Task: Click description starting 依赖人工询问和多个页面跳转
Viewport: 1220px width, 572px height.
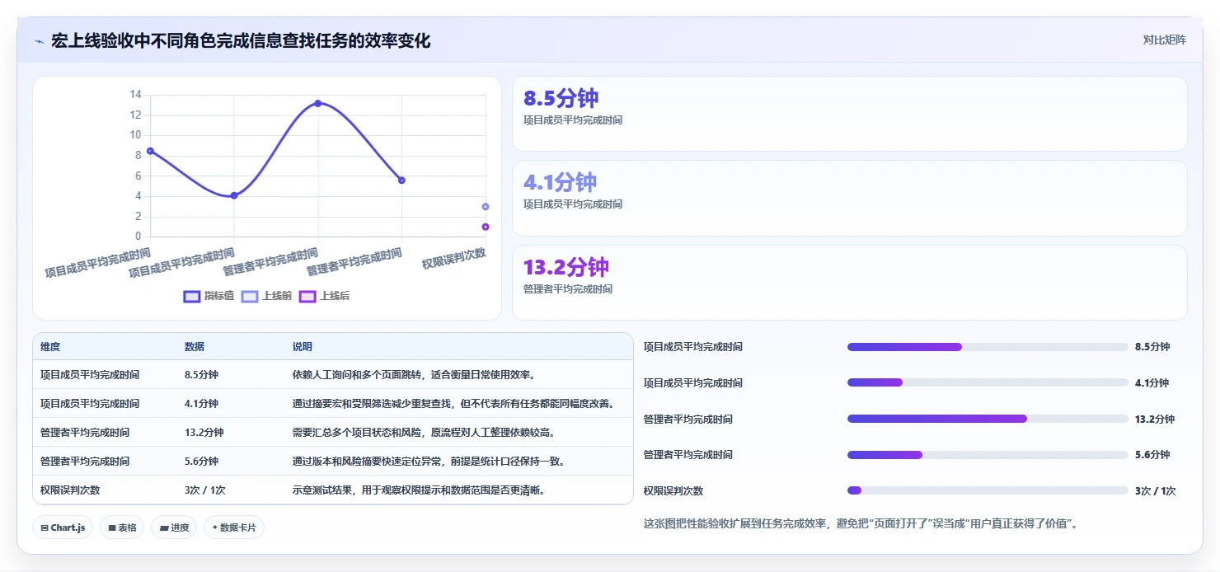Action: (415, 375)
